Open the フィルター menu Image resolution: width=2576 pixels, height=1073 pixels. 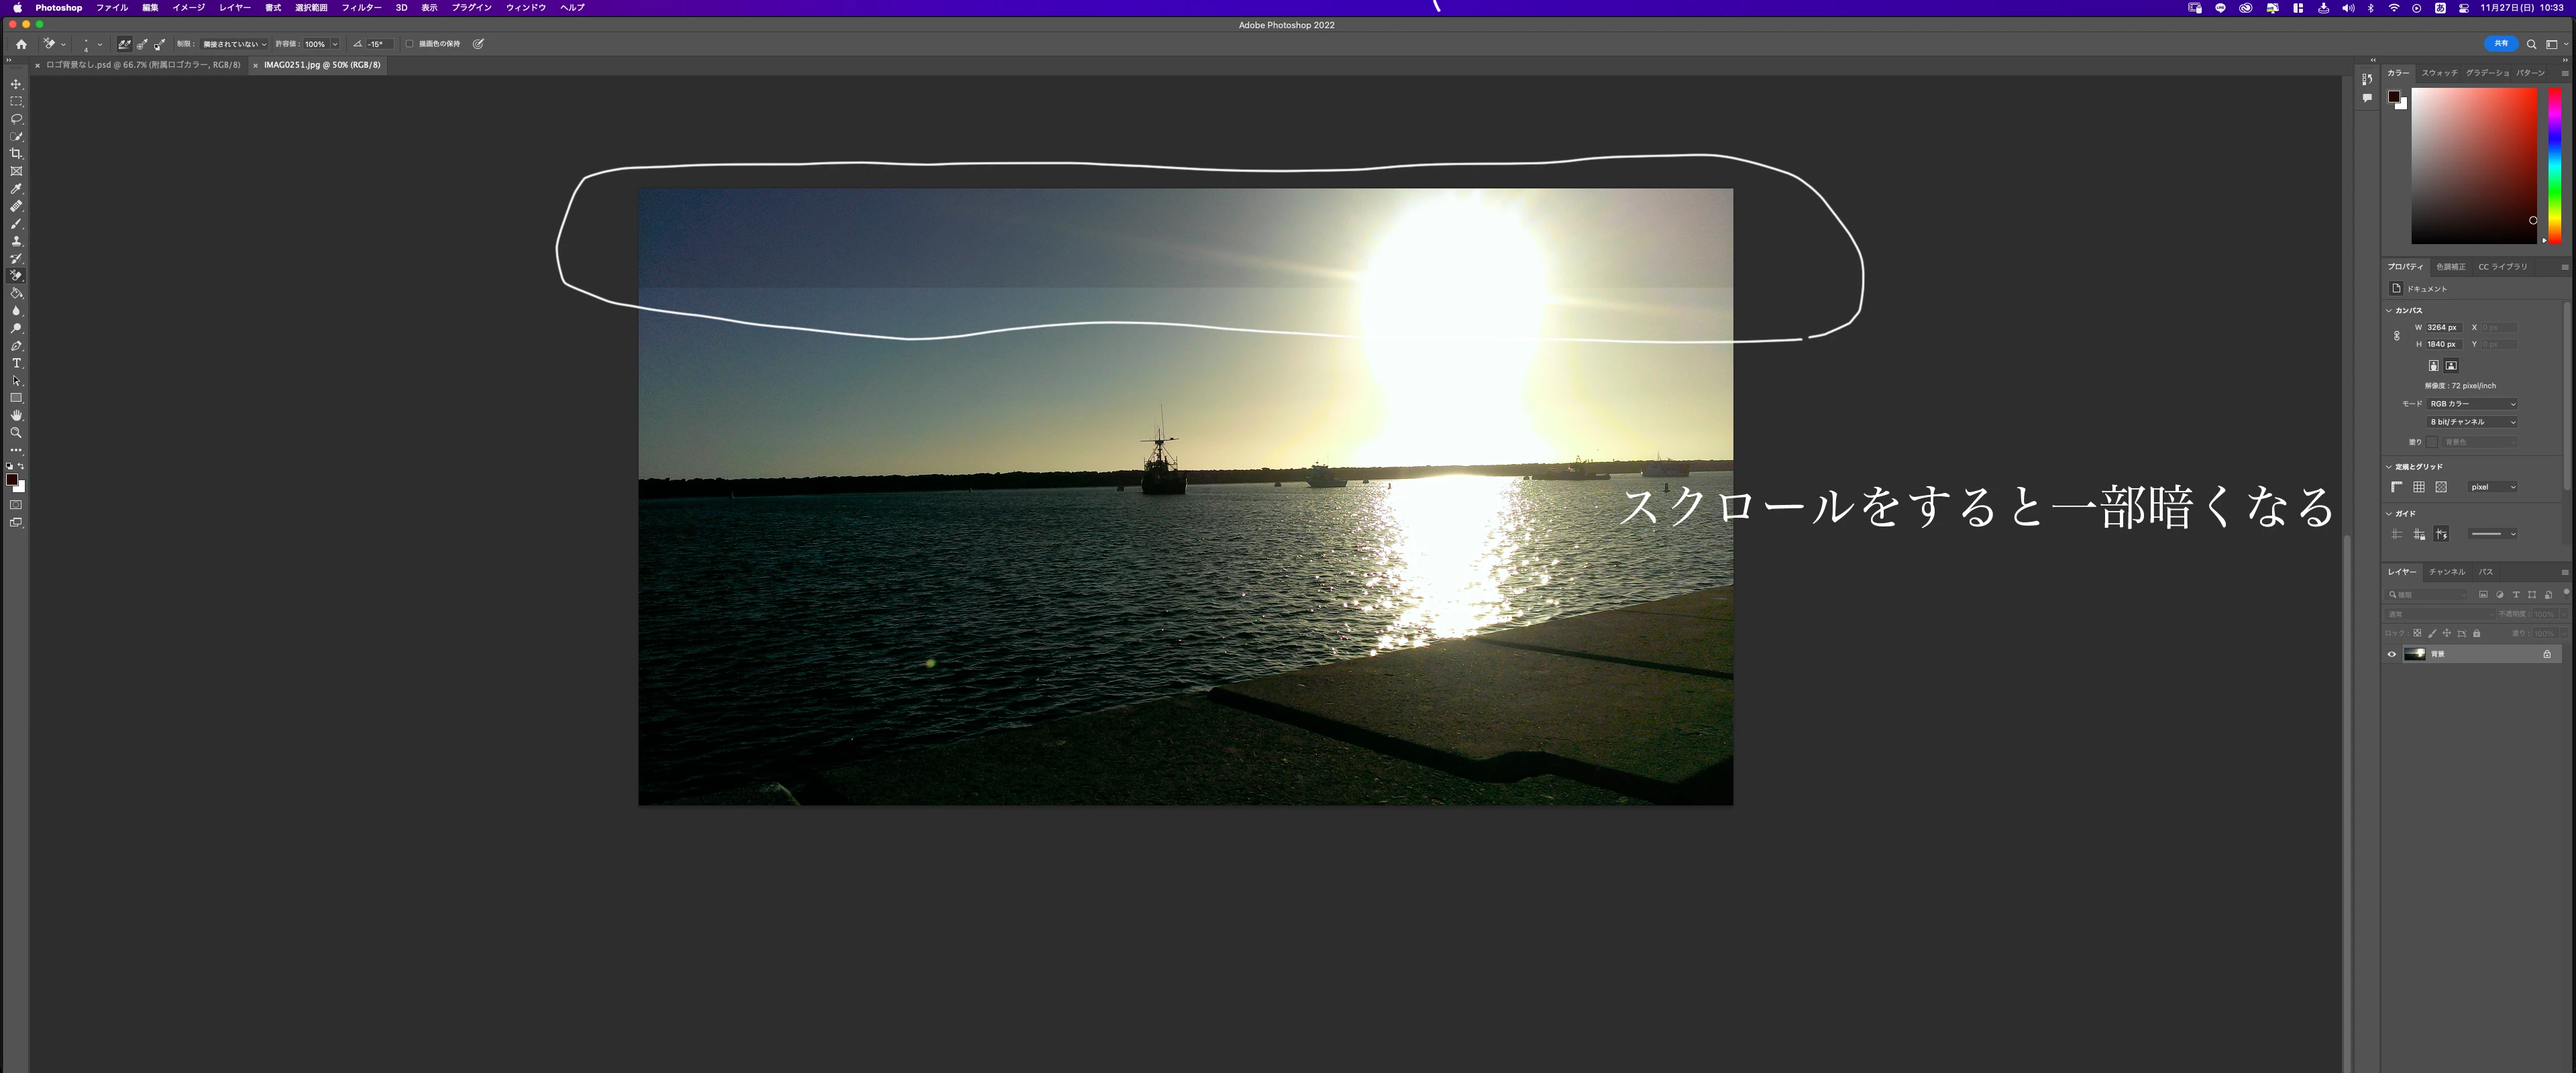(361, 7)
